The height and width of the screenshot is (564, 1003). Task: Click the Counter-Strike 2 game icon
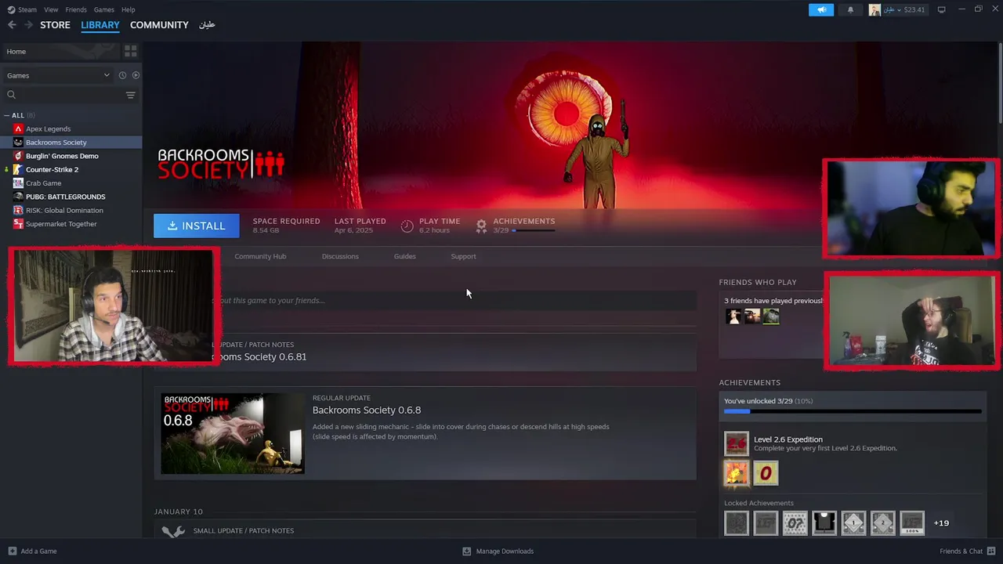click(x=18, y=169)
